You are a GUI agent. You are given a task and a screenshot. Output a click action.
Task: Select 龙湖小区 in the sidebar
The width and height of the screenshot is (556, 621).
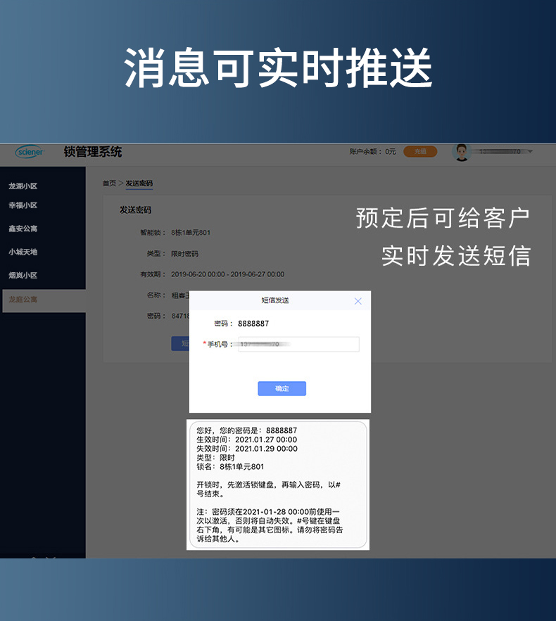(23, 186)
